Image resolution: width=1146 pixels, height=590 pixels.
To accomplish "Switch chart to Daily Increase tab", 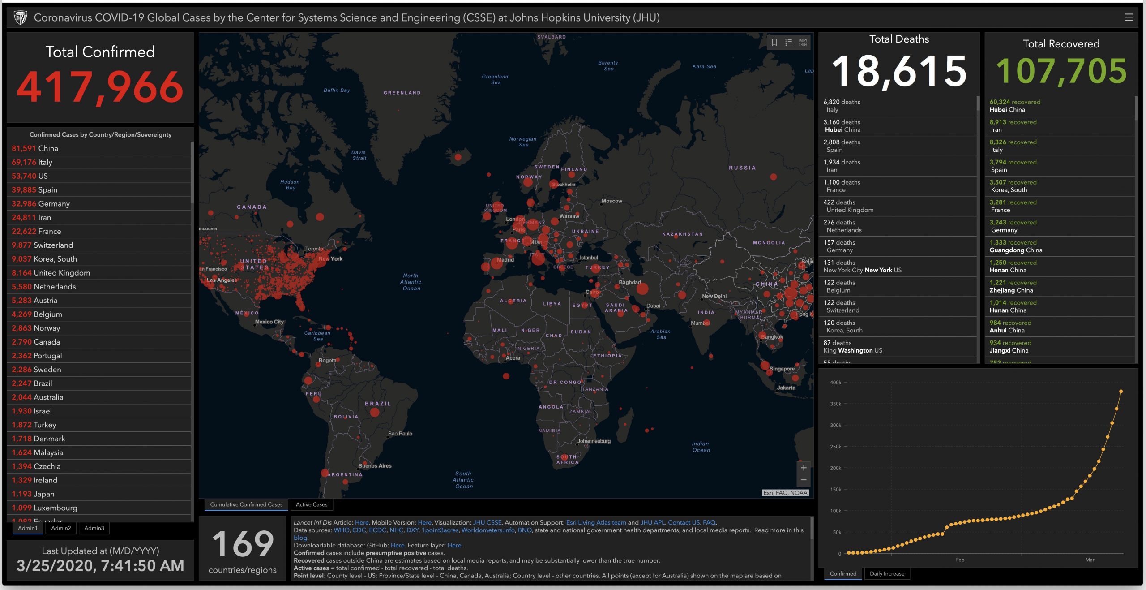I will (x=887, y=574).
